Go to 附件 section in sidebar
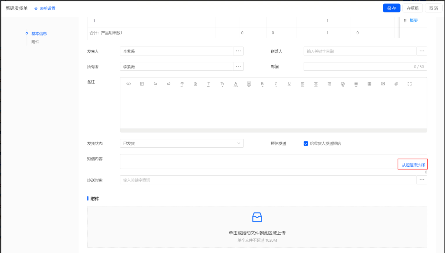The image size is (445, 253). click(35, 42)
